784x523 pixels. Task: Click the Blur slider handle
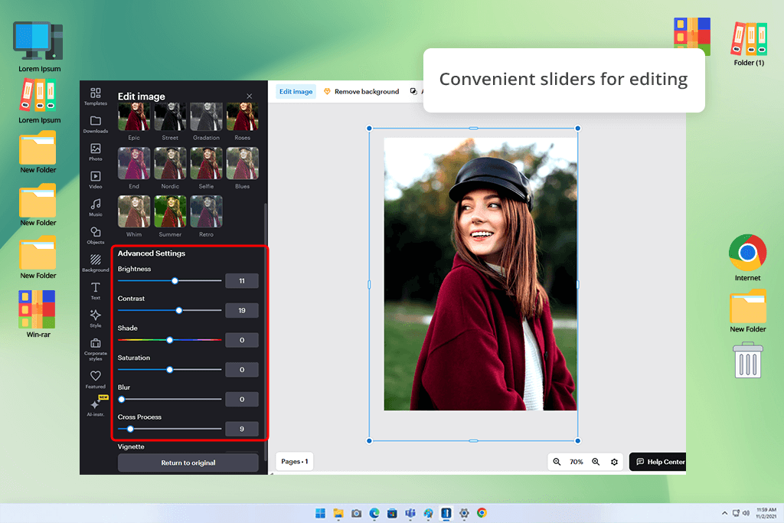click(122, 399)
